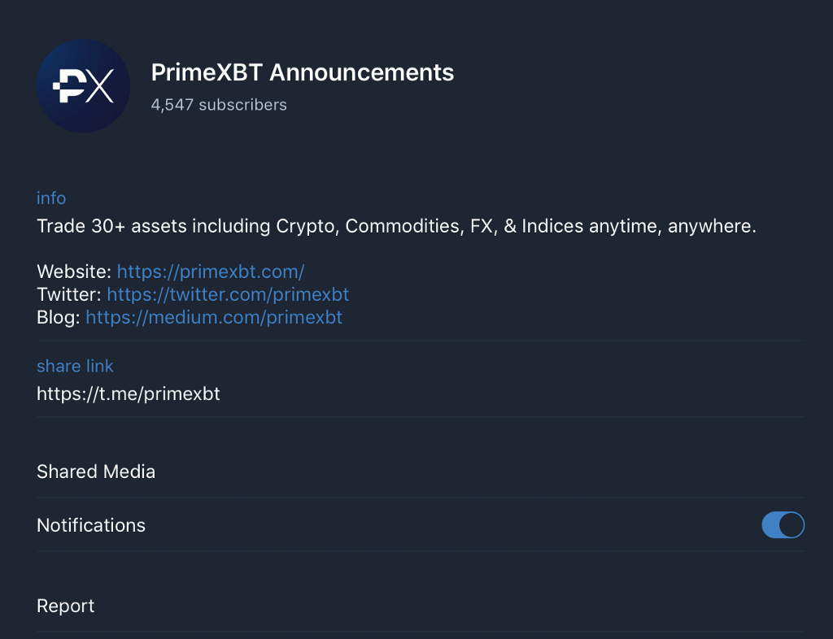Viewport: 833px width, 639px height.
Task: Select the Trade 30+ assets description text
Action: [x=396, y=226]
